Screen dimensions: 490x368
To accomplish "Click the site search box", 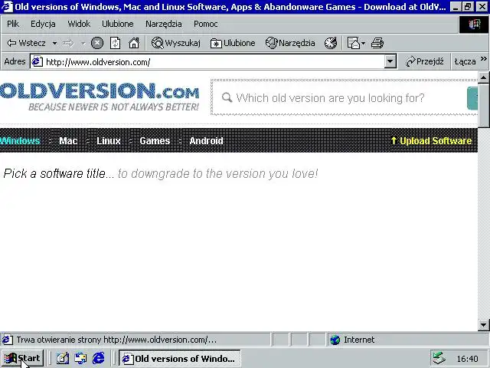I will [x=344, y=98].
